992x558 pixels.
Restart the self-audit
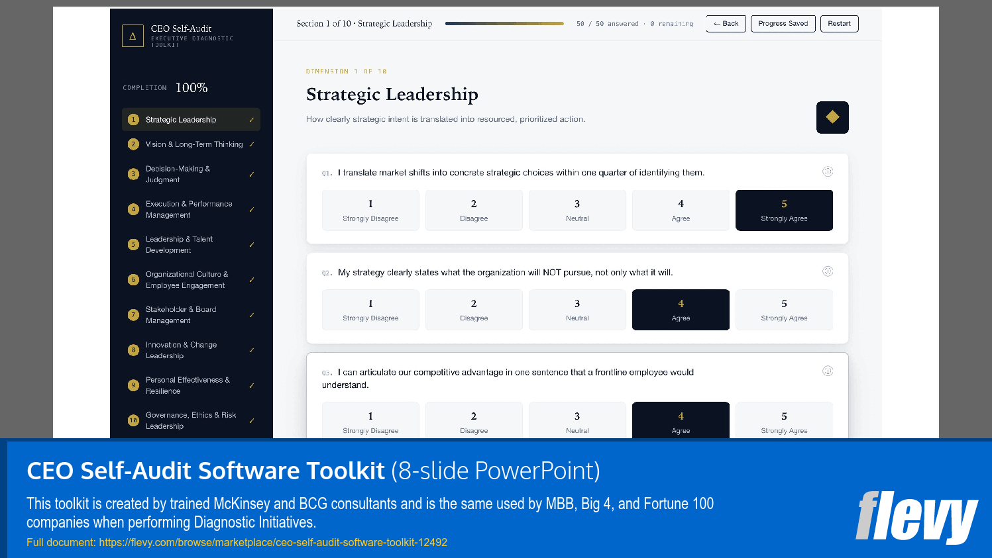coord(840,24)
